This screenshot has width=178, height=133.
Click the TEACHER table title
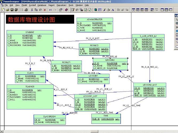[x=30, y=87]
